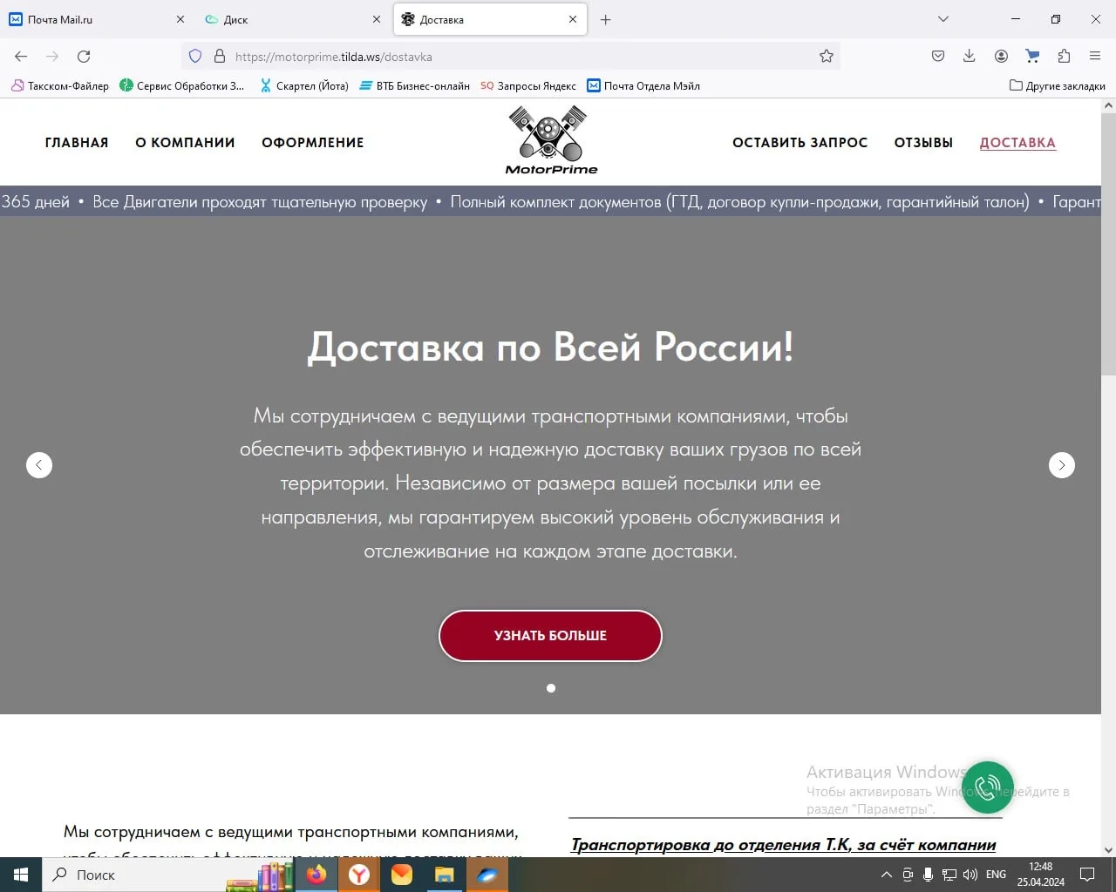This screenshot has height=892, width=1116.
Task: Reload the page with the refresh icon
Action: [x=84, y=57]
